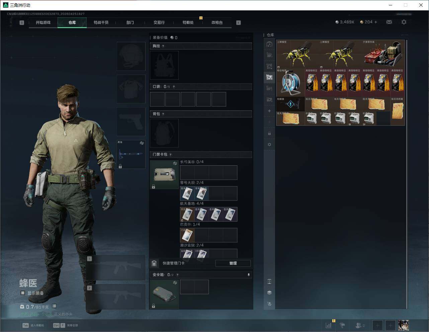Click the player avatar thumbnail
Screen dimensions: 429x332
coord(404,325)
